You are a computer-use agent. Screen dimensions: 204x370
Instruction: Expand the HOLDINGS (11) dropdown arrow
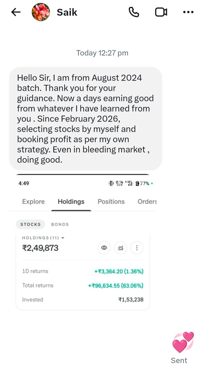coord(63,238)
